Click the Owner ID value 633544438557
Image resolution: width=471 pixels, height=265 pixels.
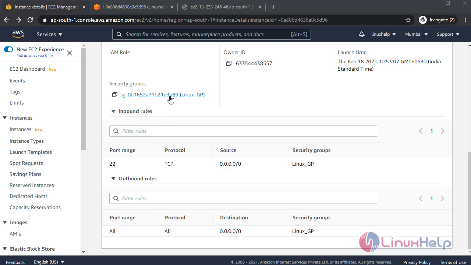coord(254,63)
